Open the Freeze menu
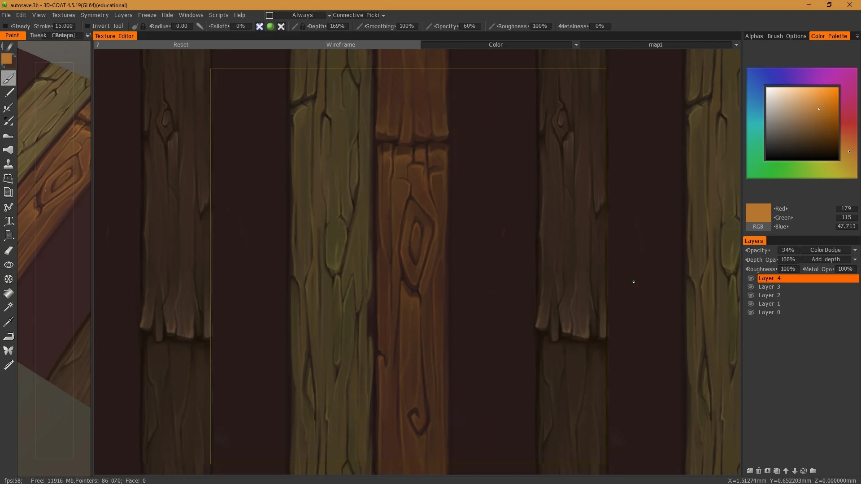 tap(147, 15)
